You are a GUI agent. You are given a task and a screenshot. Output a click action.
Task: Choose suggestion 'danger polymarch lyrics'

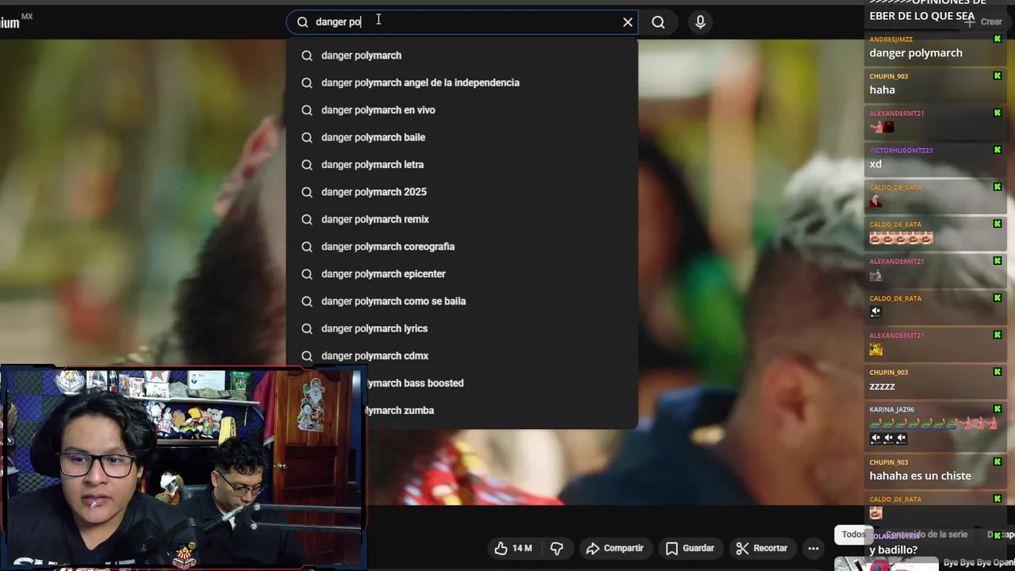(x=462, y=328)
